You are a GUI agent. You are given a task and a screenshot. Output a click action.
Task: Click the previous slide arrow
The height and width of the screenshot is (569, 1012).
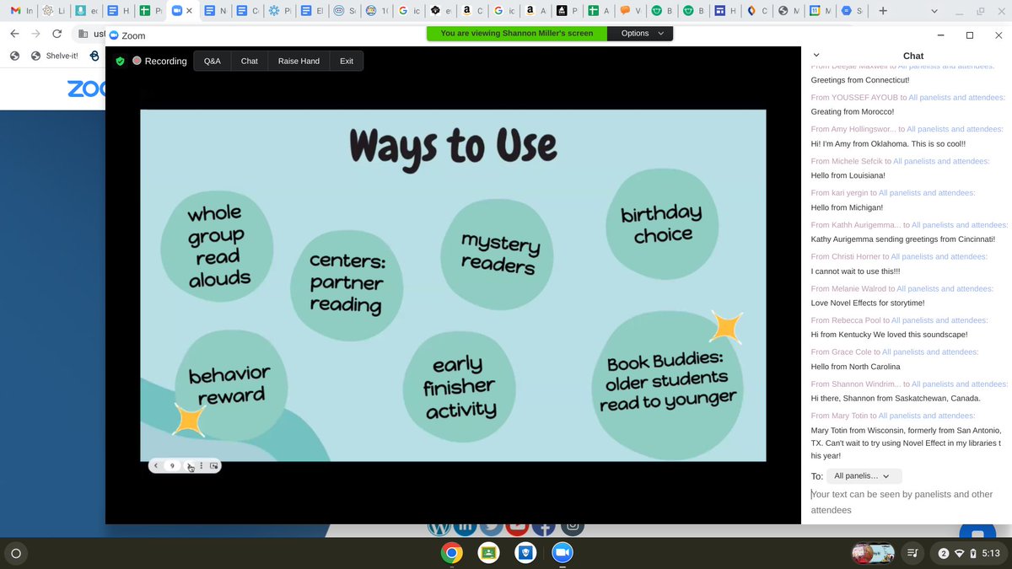[x=156, y=465]
